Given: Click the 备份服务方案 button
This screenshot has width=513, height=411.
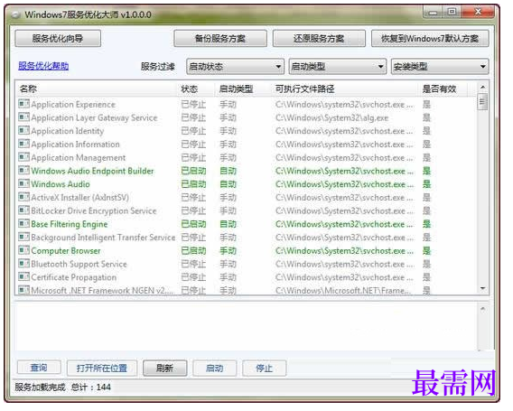Looking at the screenshot, I should coord(220,39).
